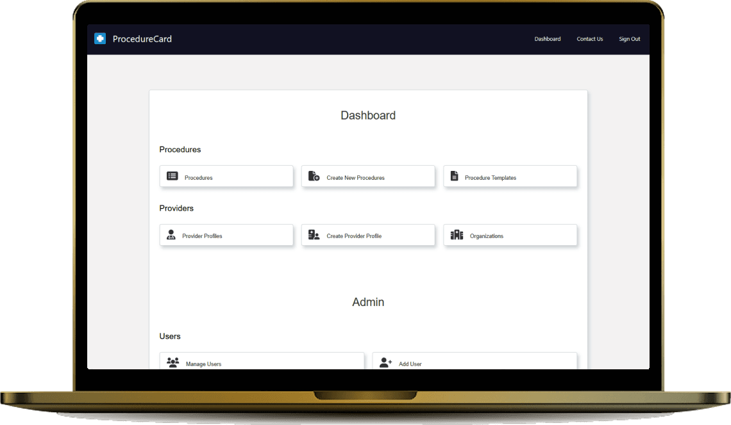Select the Add User person-plus icon

tap(385, 362)
